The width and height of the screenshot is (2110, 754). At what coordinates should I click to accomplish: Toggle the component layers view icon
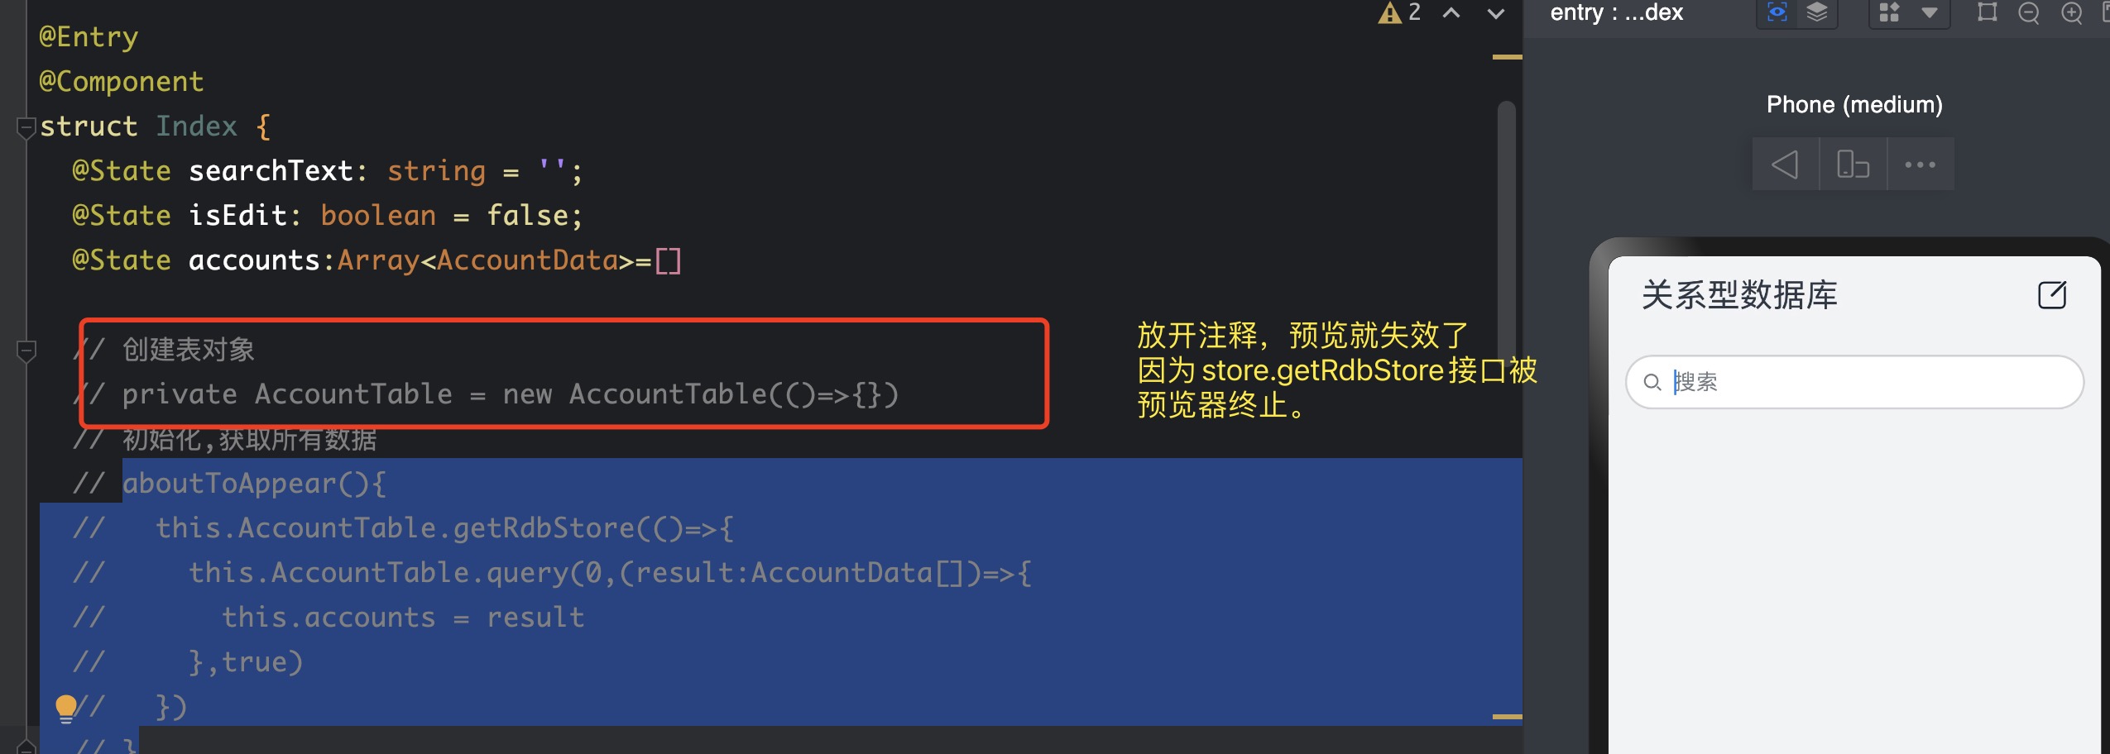point(1817,12)
